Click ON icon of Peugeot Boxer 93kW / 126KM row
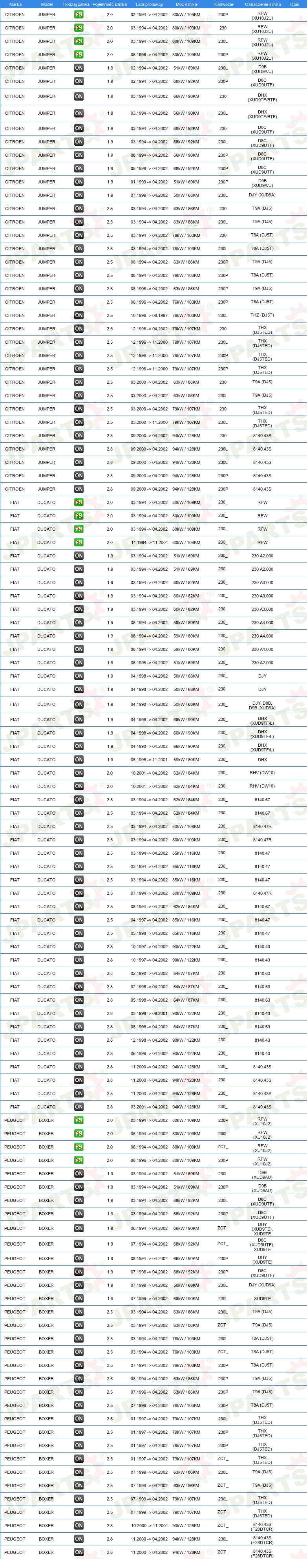 79,1525
